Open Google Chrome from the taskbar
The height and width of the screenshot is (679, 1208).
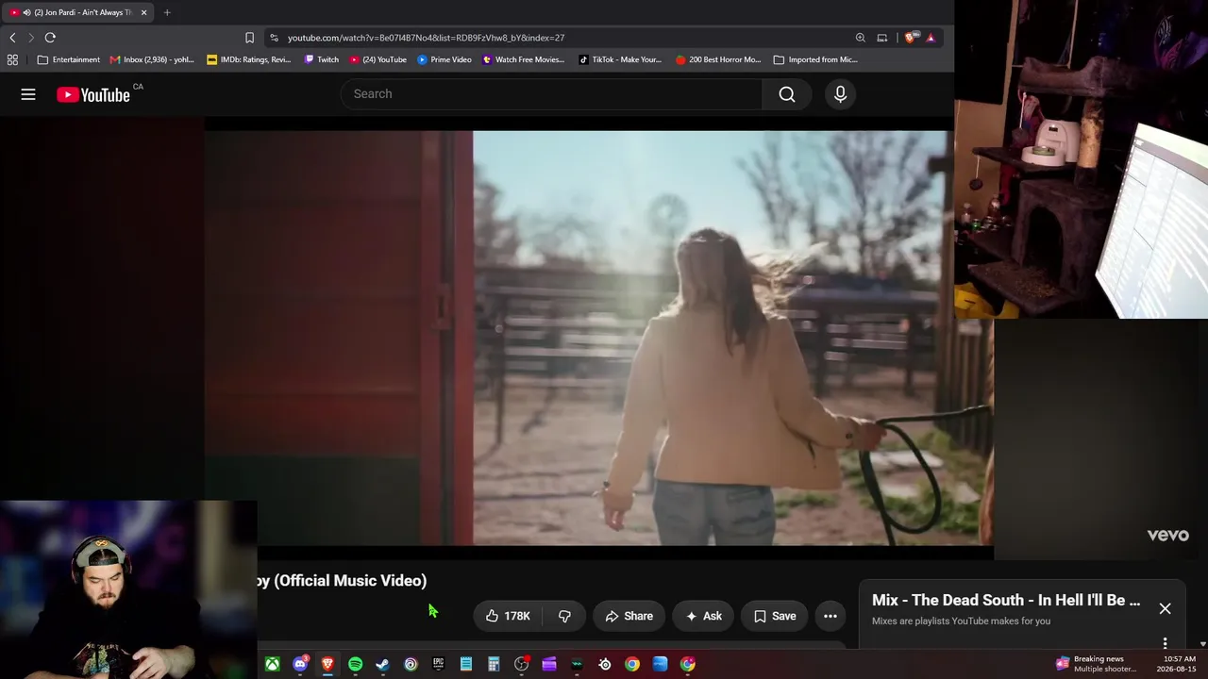tap(632, 664)
